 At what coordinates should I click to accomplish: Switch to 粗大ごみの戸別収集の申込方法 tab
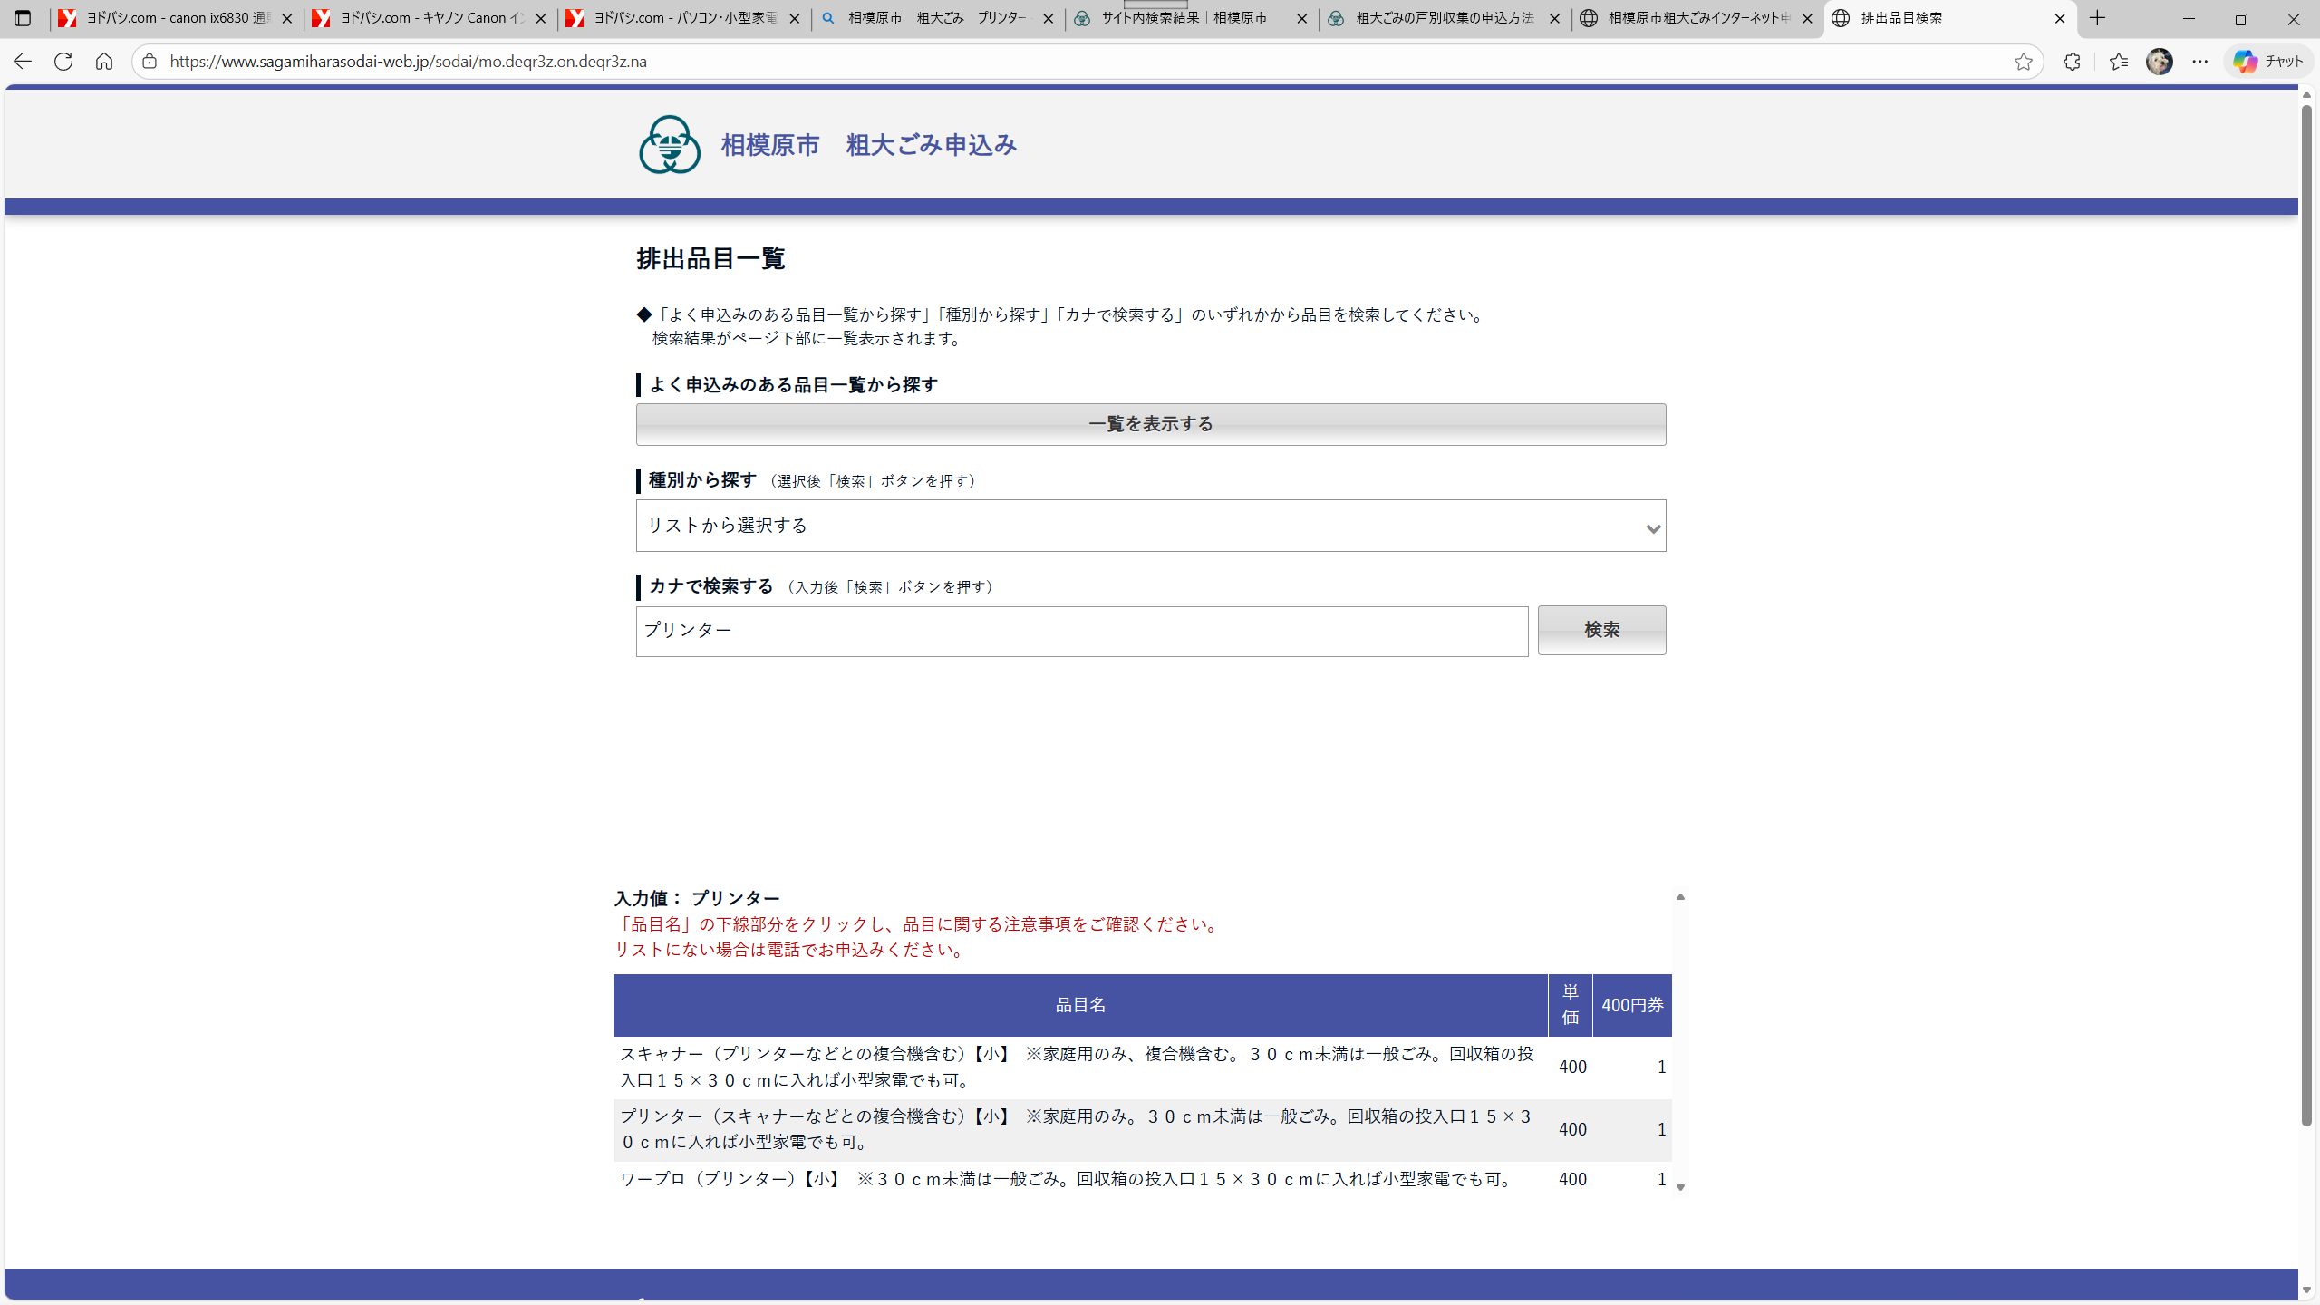1444,18
